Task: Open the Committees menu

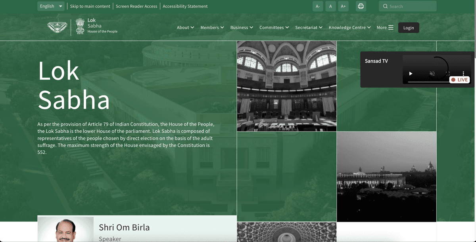Action: (x=274, y=28)
